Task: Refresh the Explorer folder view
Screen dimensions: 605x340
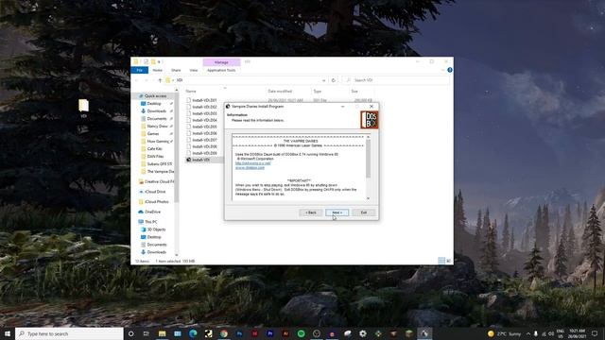Action: point(334,80)
